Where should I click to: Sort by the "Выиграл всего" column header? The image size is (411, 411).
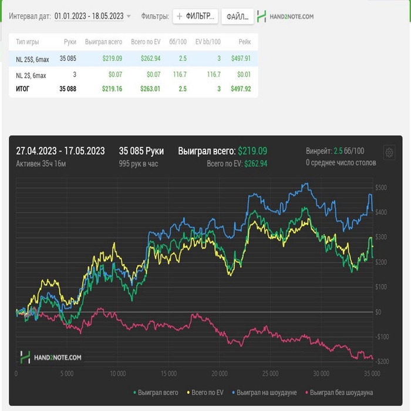click(103, 42)
